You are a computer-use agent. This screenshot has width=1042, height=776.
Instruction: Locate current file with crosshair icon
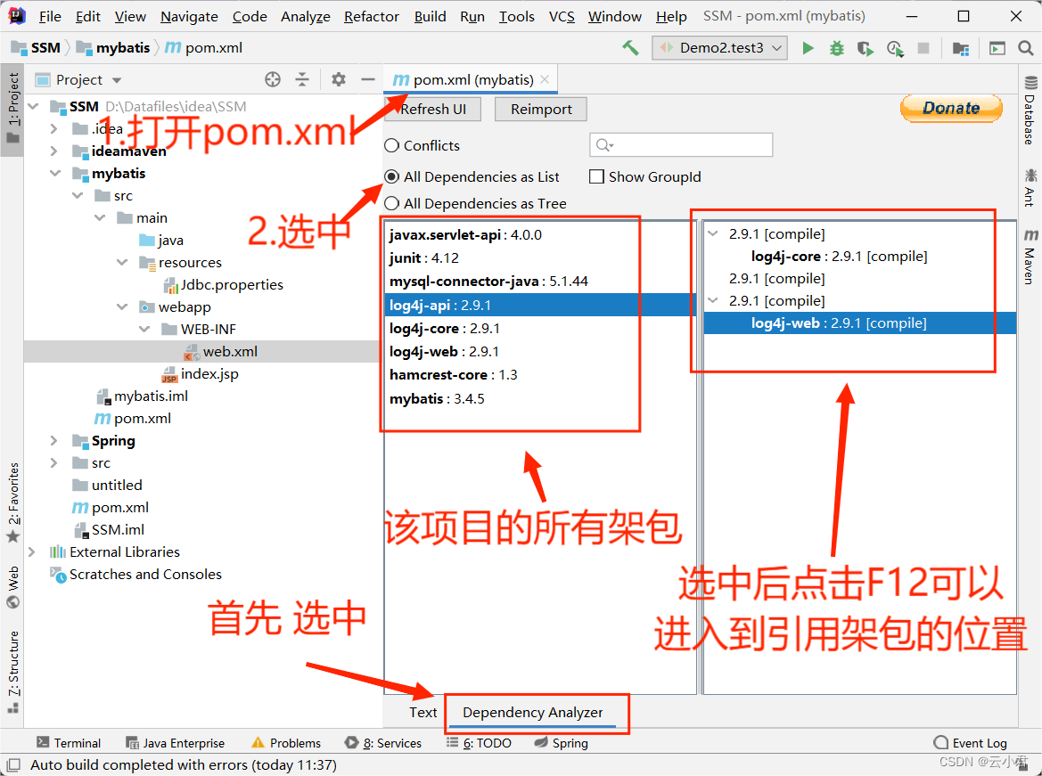[273, 79]
